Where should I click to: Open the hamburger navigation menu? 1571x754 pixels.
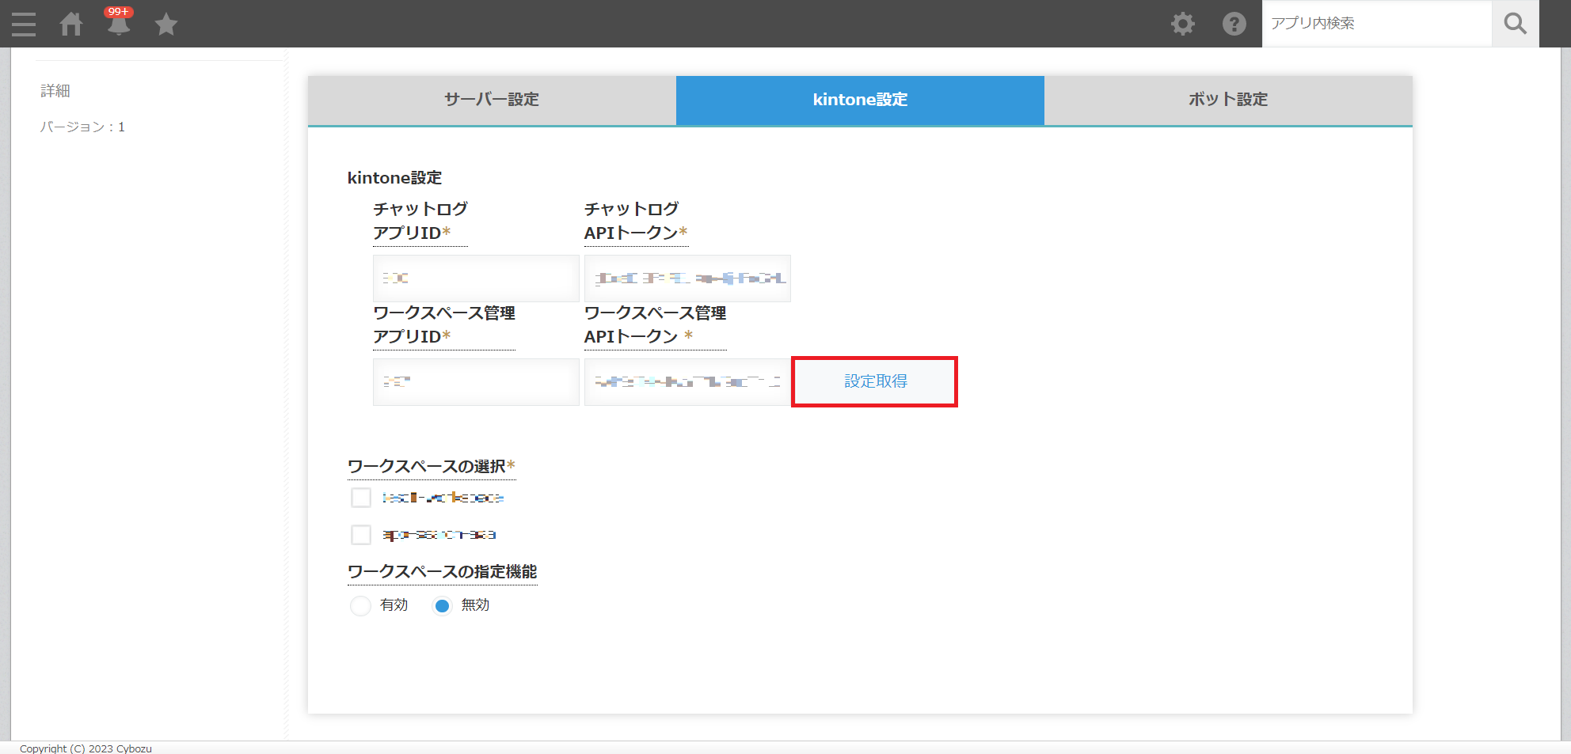click(x=24, y=24)
